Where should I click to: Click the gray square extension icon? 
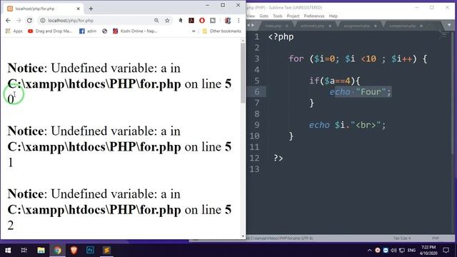[x=213, y=21]
